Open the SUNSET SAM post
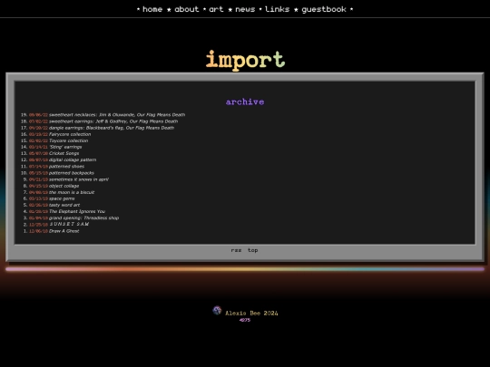This screenshot has width=490, height=367. point(69,224)
